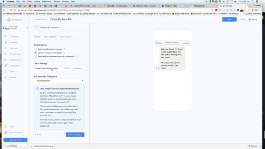Image resolution: width=265 pixels, height=149 pixels.
Task: Switch to the Edit Post browser tab
Action: click(204, 6)
